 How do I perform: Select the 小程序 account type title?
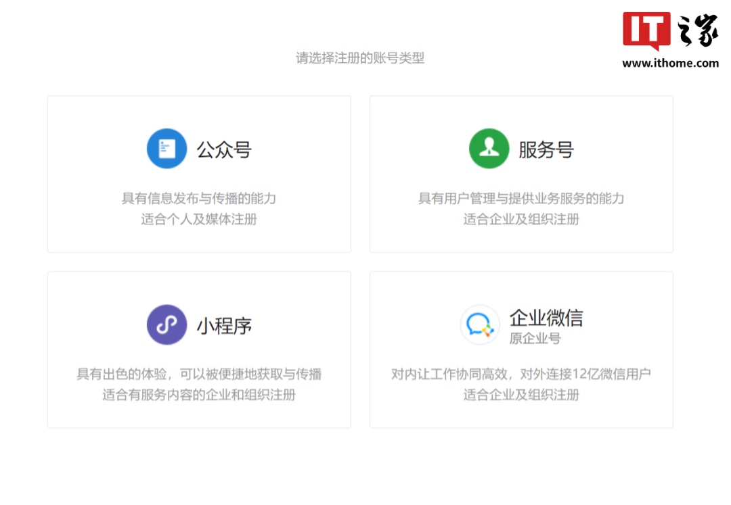224,325
